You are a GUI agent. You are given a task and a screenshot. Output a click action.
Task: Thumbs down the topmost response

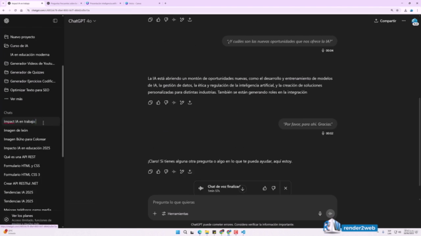pos(166,20)
